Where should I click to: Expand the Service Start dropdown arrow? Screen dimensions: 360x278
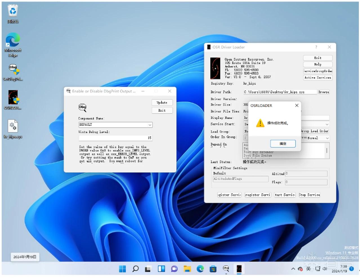click(x=327, y=124)
